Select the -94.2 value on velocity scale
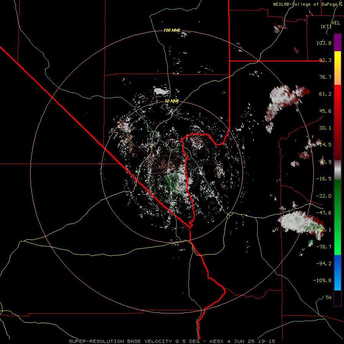 pos(324,264)
